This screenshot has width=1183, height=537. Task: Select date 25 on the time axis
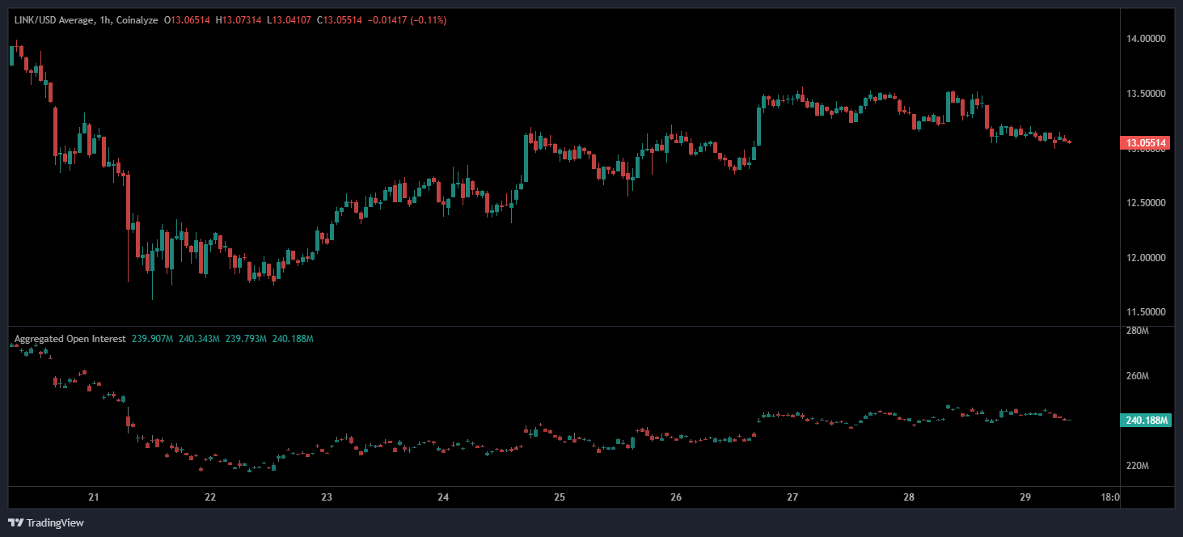(560, 497)
